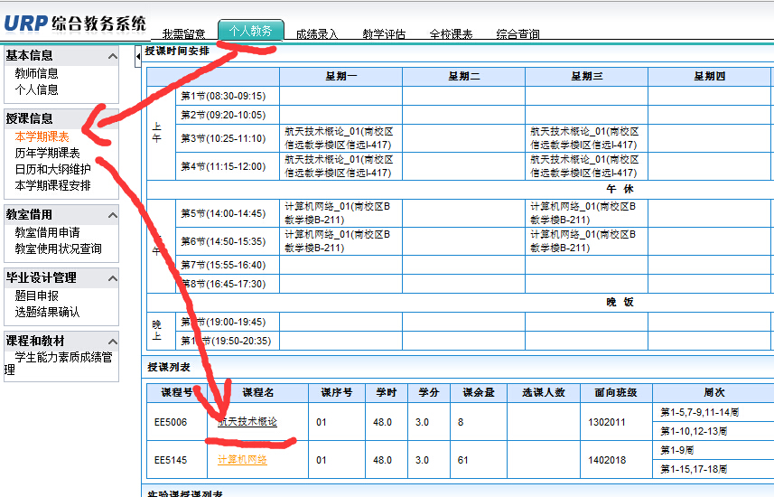Screen dimensions: 774x497
Task: Collapse the 毕业设计管理 section chevron
Action: (x=112, y=278)
